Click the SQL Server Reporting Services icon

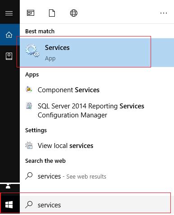(29, 106)
